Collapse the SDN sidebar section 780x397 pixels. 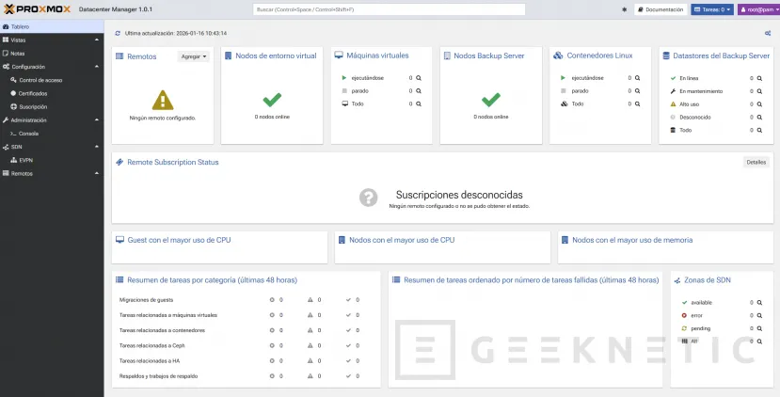click(97, 148)
